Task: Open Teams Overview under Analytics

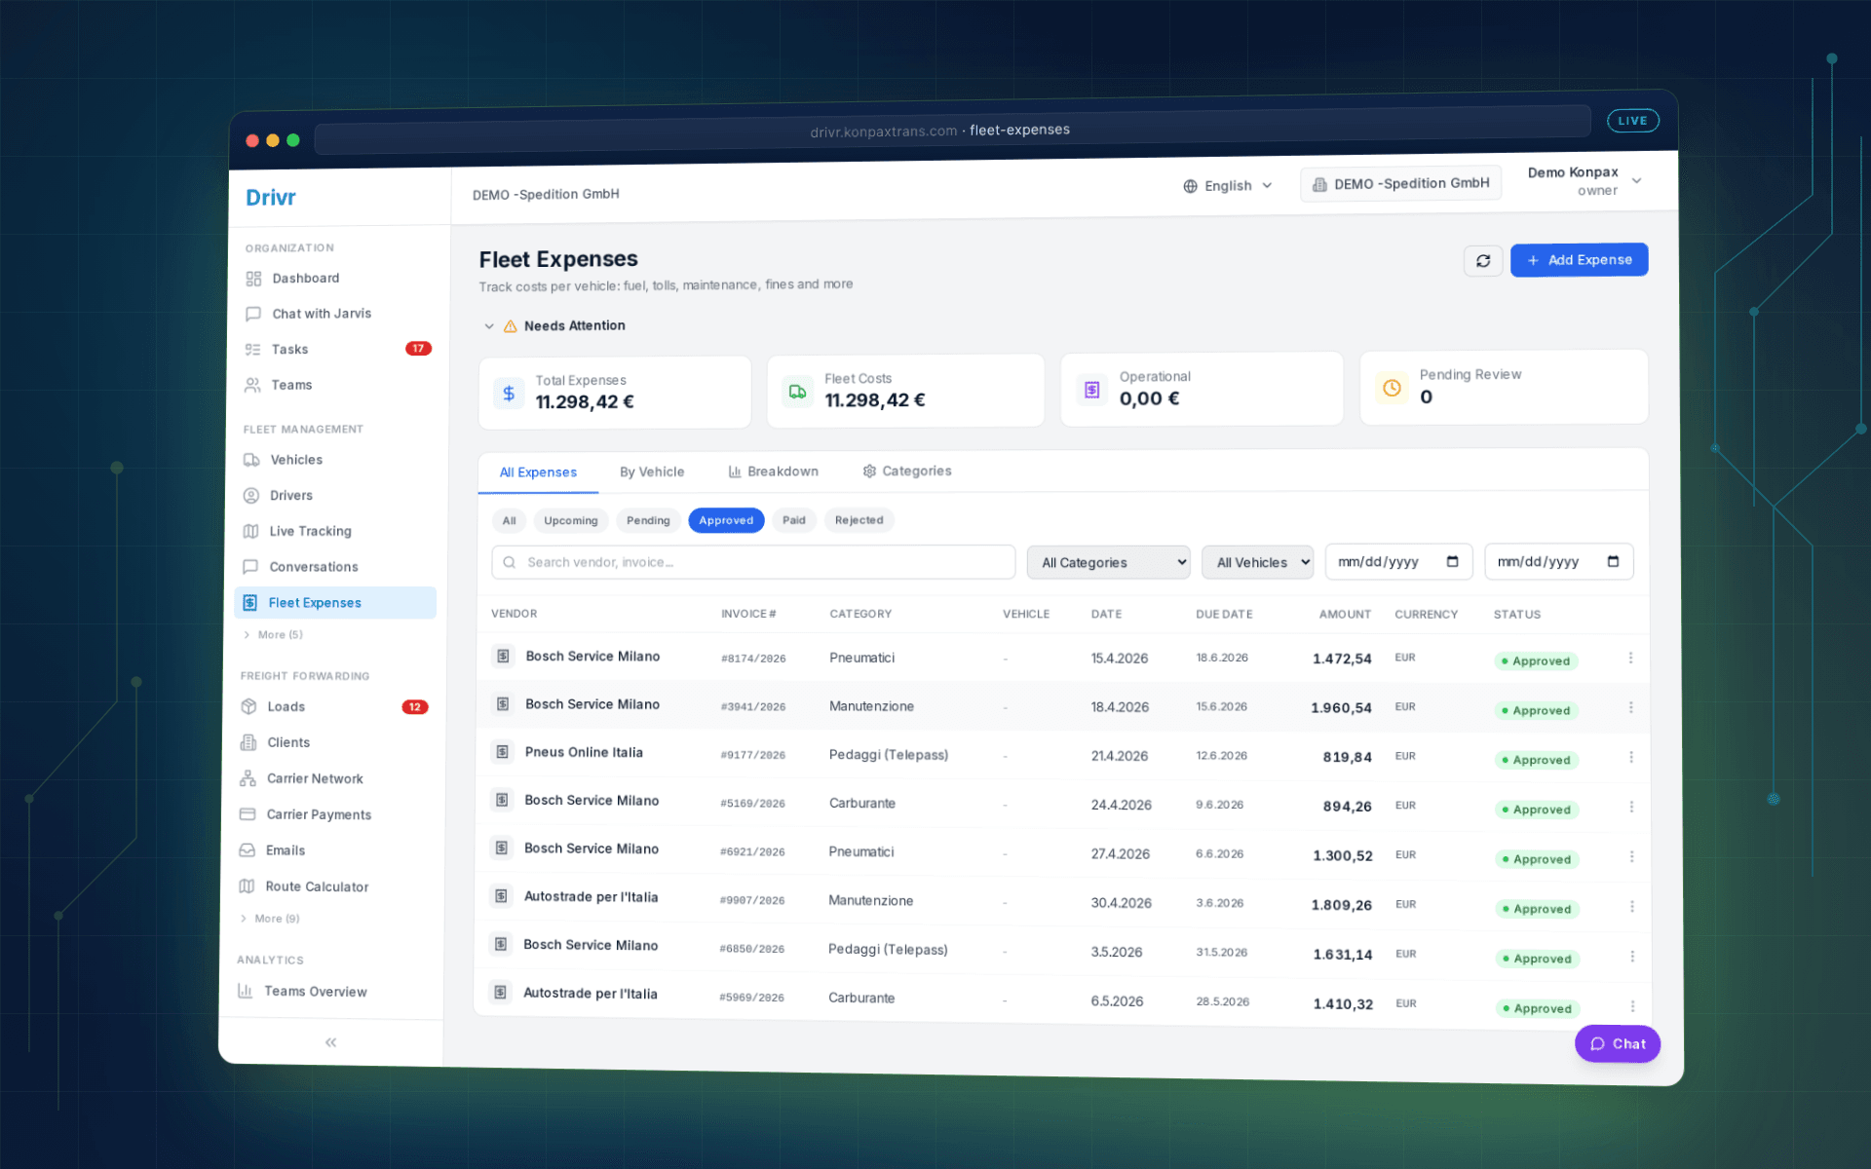Action: click(x=315, y=992)
